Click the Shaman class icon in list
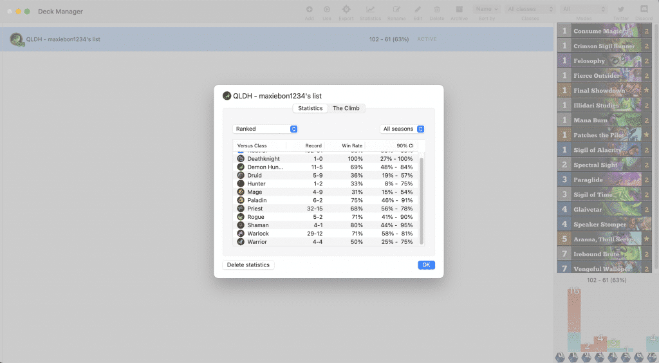Image resolution: width=659 pixels, height=363 pixels. [241, 225]
